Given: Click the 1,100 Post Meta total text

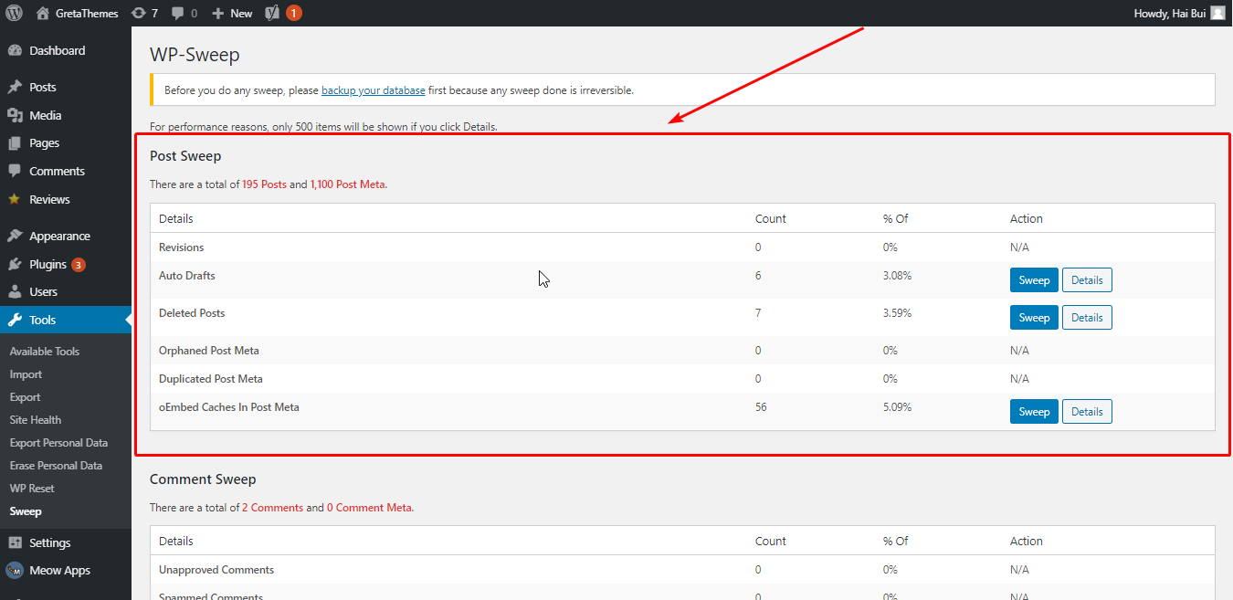Looking at the screenshot, I should point(348,184).
